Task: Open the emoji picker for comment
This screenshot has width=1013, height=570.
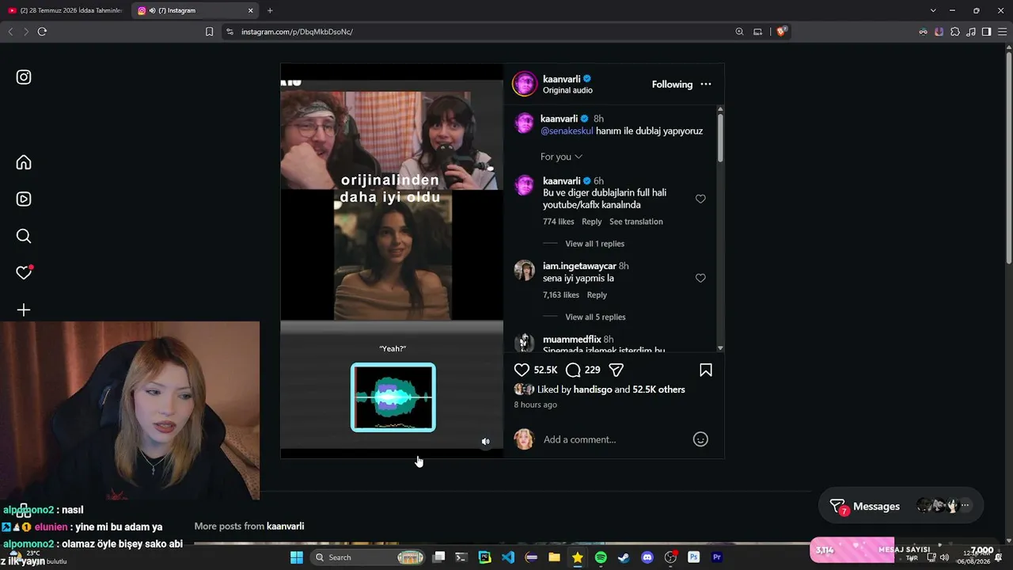Action: click(x=700, y=439)
